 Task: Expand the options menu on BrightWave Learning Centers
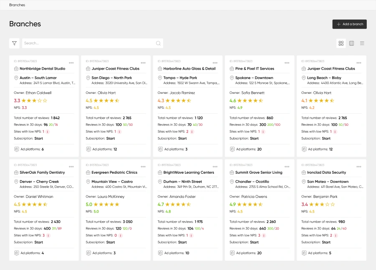tap(215, 166)
